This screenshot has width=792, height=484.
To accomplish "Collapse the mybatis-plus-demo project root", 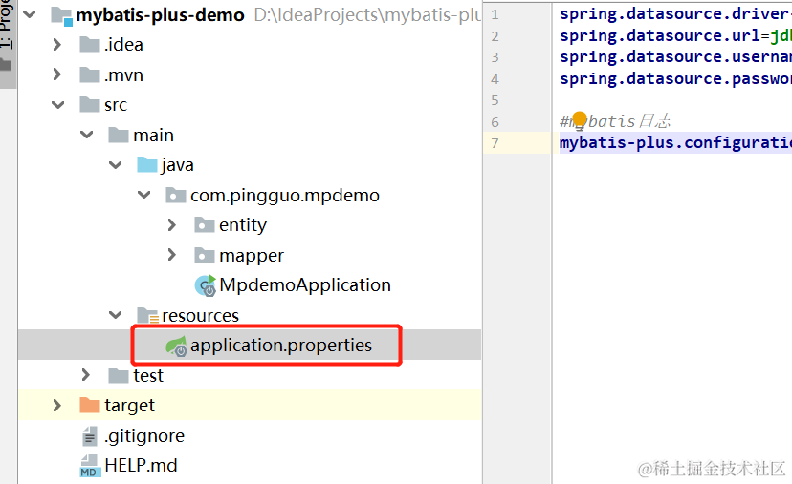I will tap(30, 14).
